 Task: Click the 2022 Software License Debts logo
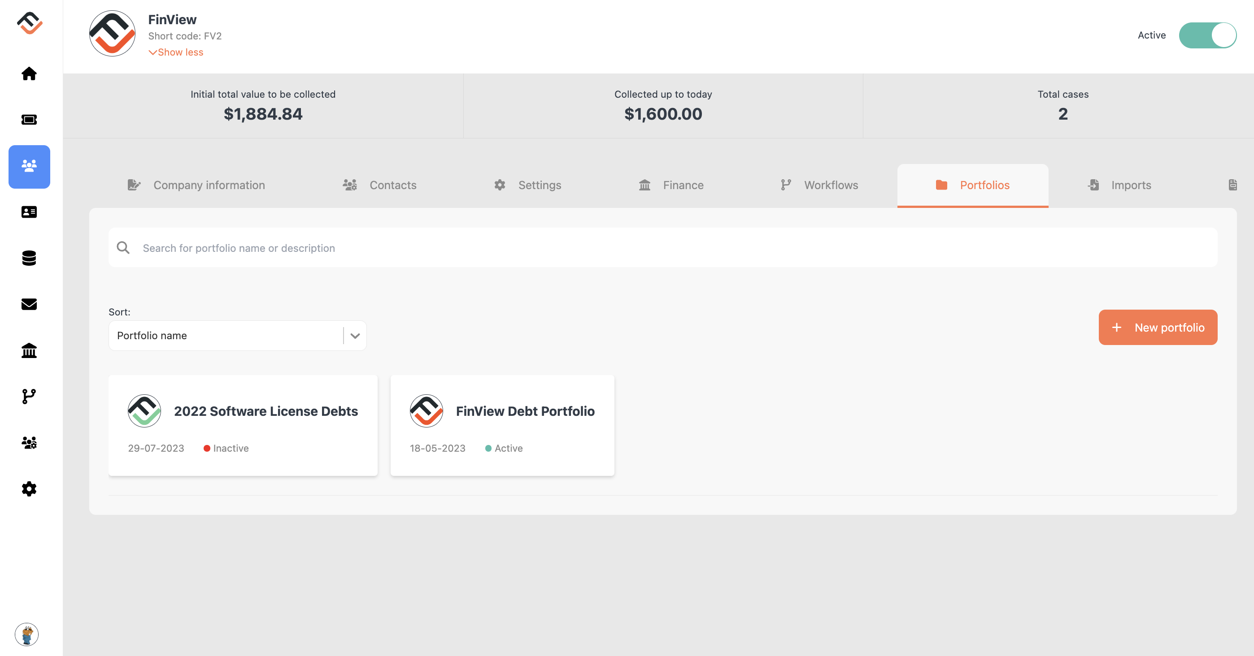144,411
